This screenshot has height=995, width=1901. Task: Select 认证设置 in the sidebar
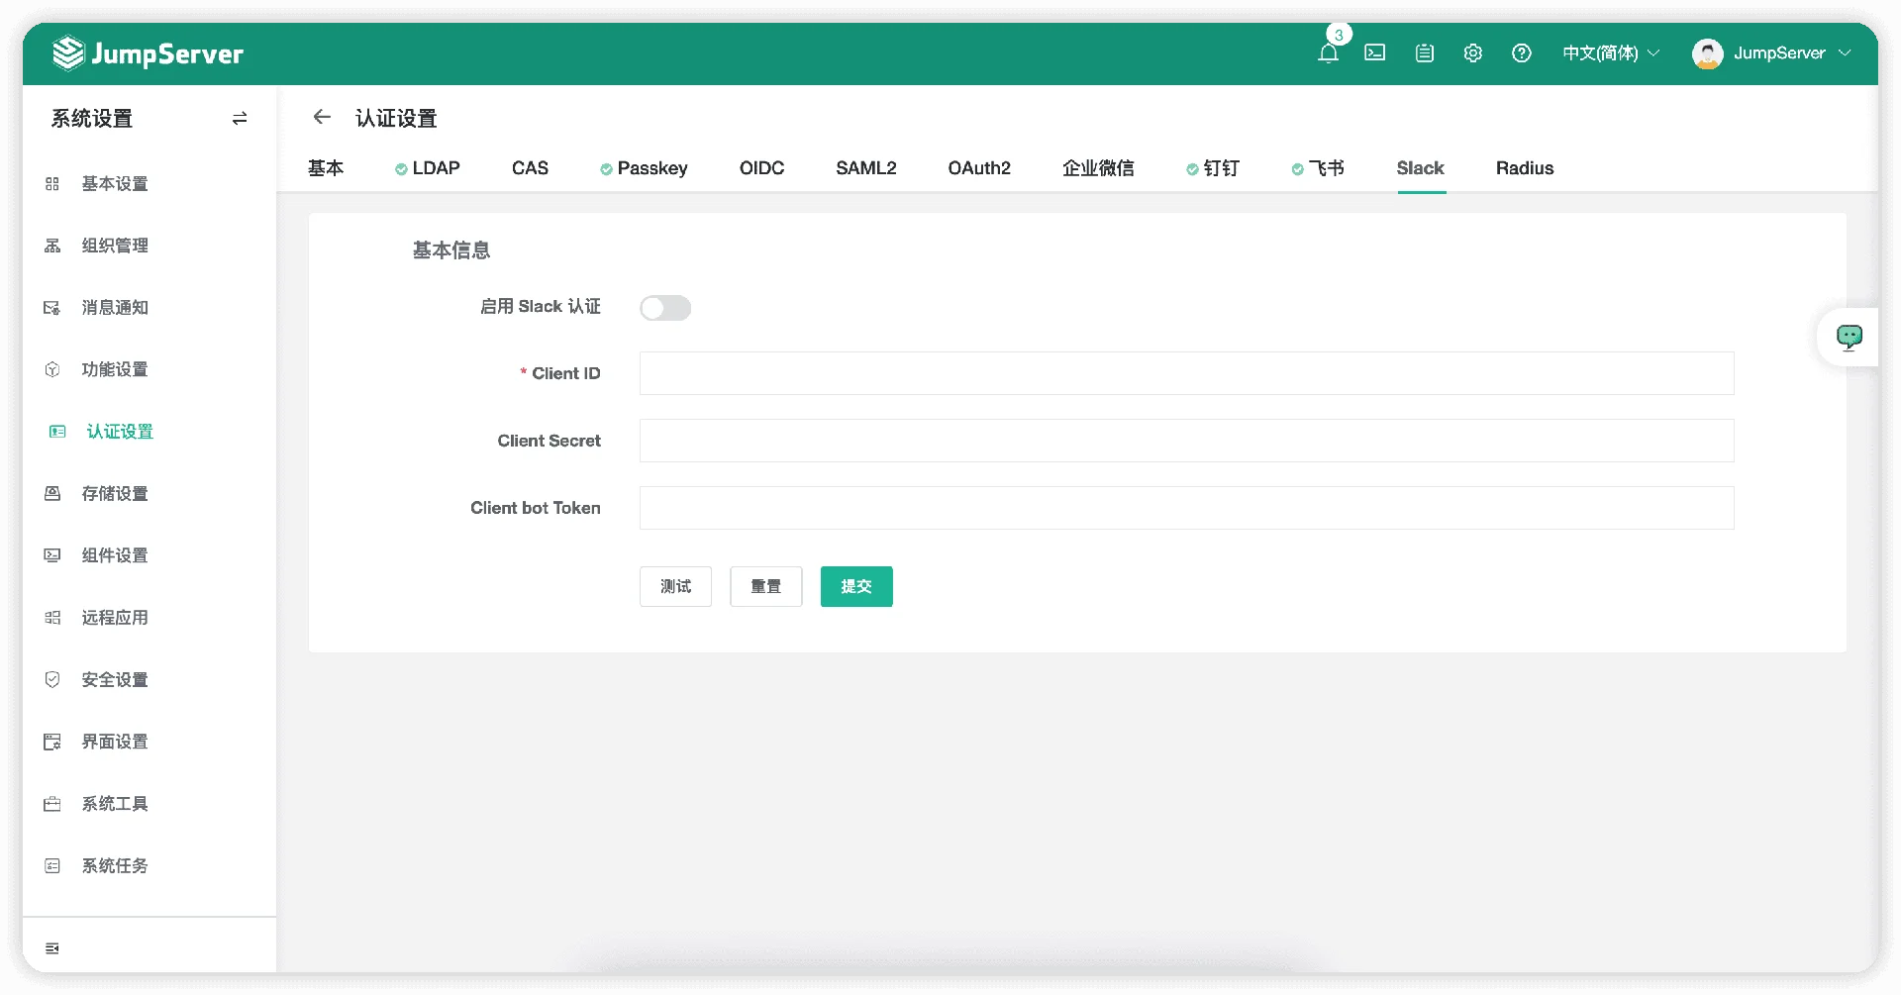point(120,432)
